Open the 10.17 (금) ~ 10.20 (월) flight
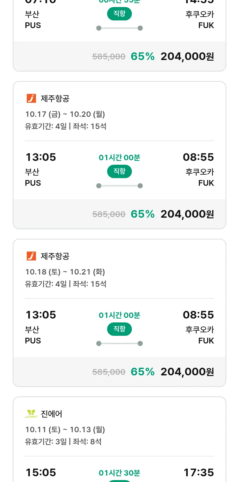 [65, 114]
